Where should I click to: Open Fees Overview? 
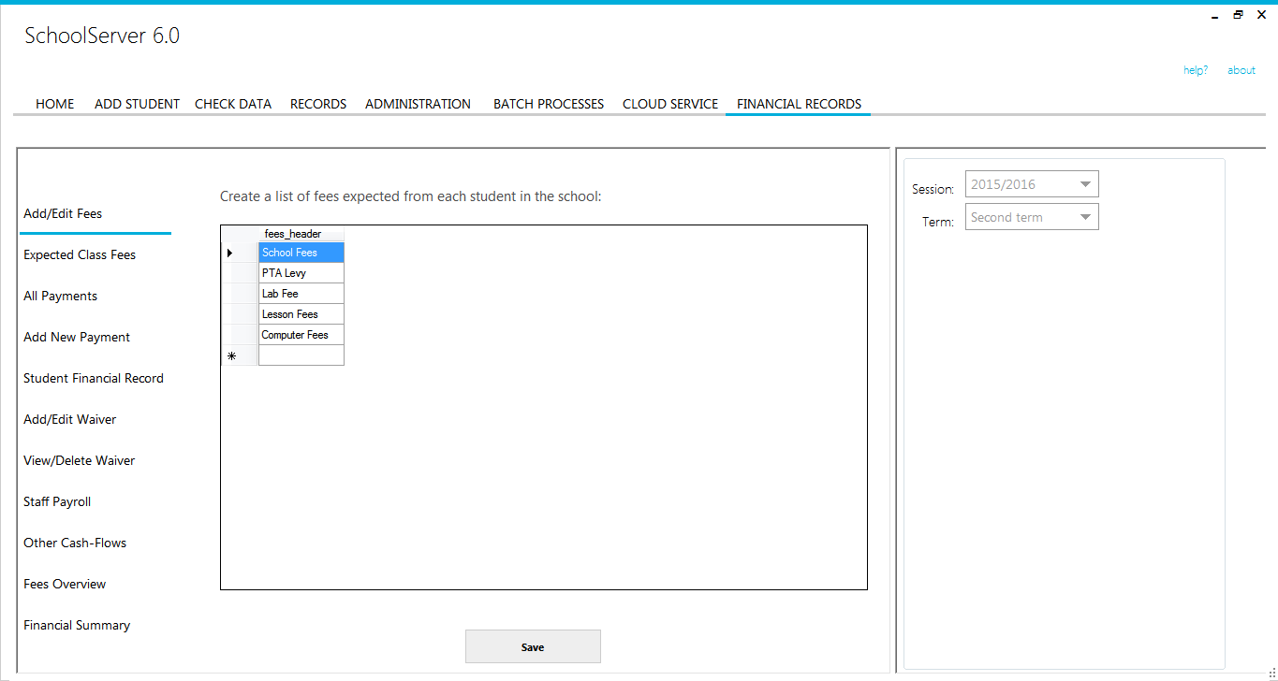pyautogui.click(x=65, y=584)
